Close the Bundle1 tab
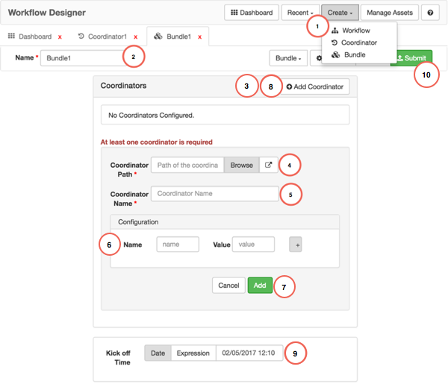The width and height of the screenshot is (448, 384). [x=199, y=37]
